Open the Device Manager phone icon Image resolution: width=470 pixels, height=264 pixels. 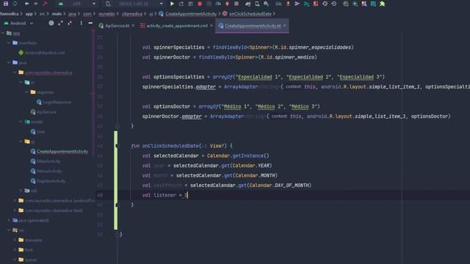click(x=257, y=4)
